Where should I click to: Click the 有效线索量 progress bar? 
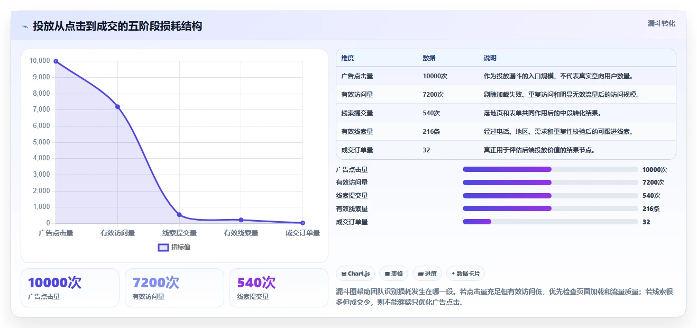point(550,208)
